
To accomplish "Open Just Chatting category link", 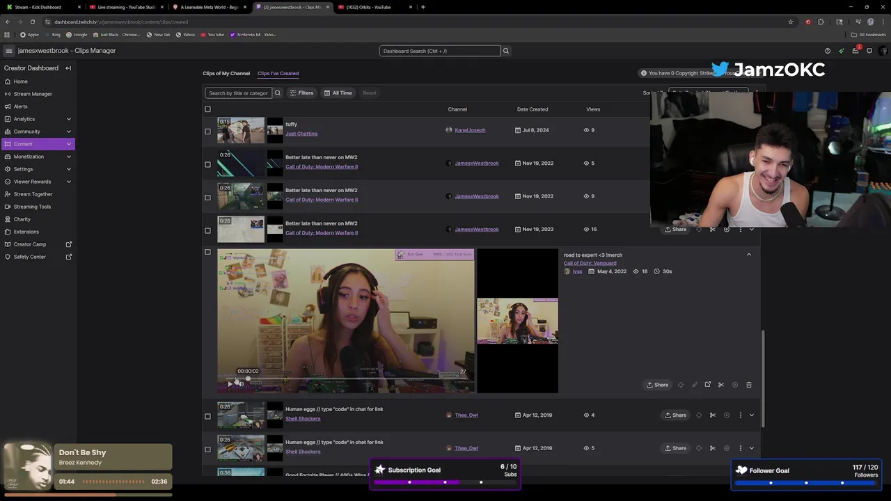I will click(x=301, y=134).
